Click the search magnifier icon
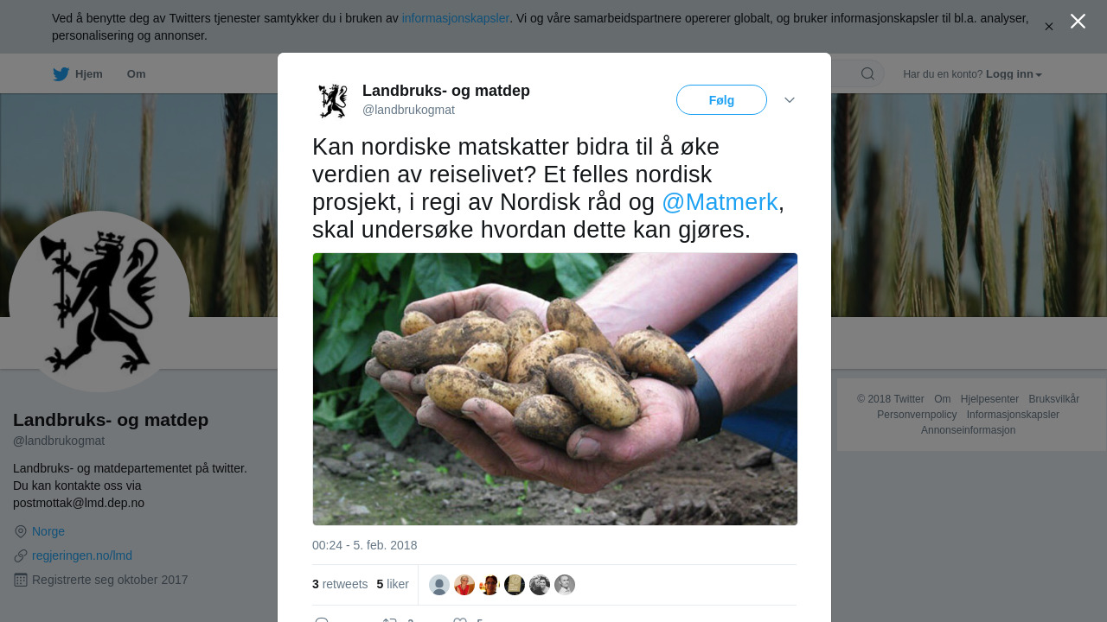This screenshot has width=1107, height=622. (867, 73)
